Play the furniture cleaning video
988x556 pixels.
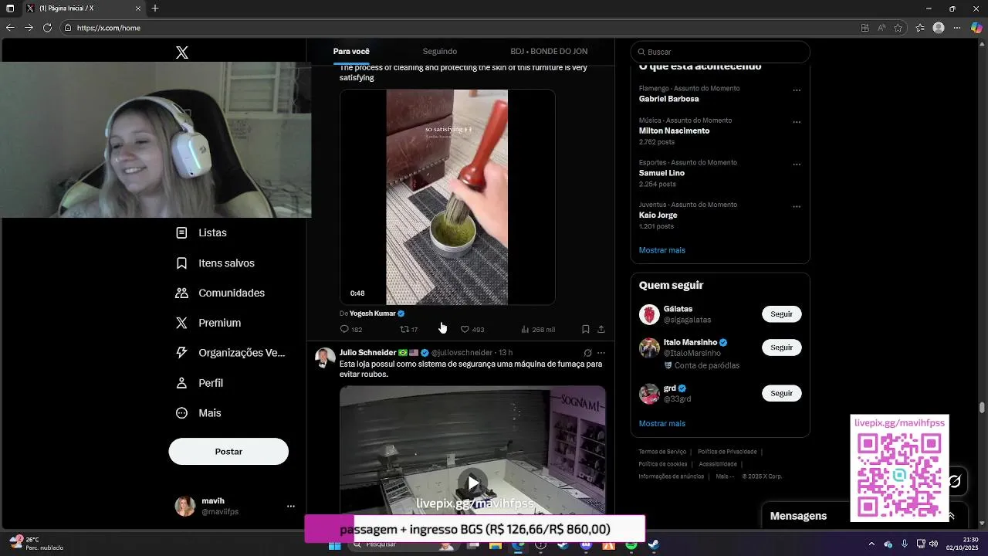click(x=447, y=197)
